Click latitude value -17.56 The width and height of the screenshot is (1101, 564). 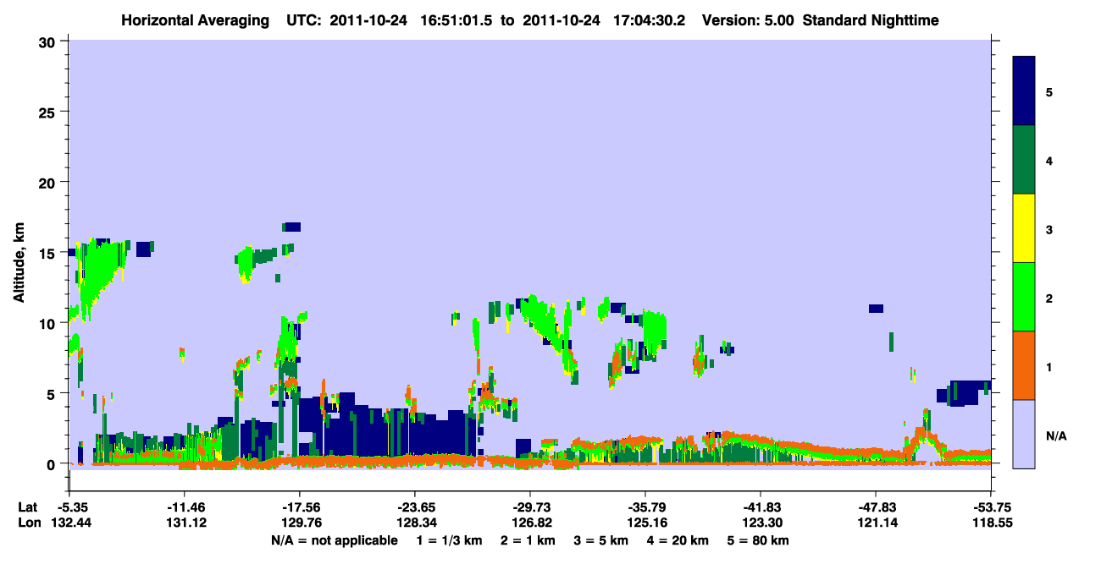[x=300, y=507]
